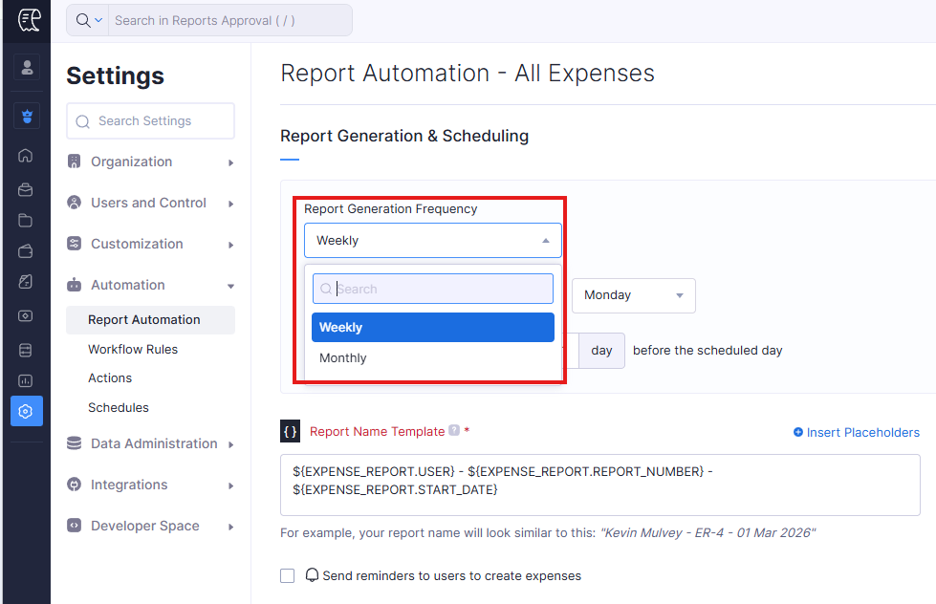This screenshot has height=604, width=936.
Task: Choose the Weekly option in list
Action: pos(432,328)
